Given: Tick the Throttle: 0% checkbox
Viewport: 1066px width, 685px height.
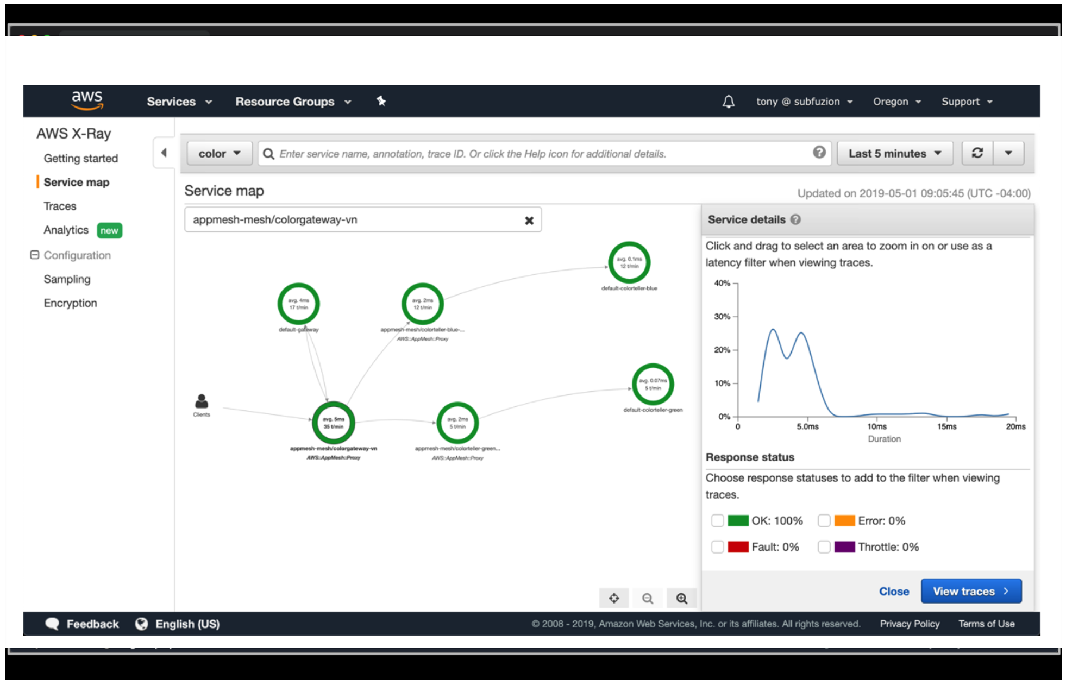Looking at the screenshot, I should [x=824, y=546].
